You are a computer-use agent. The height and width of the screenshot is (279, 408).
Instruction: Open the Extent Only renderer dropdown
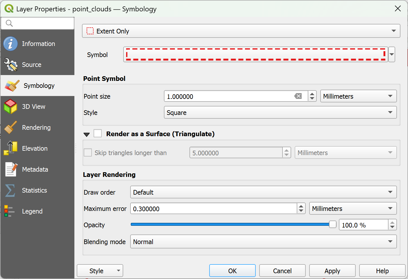coord(241,31)
